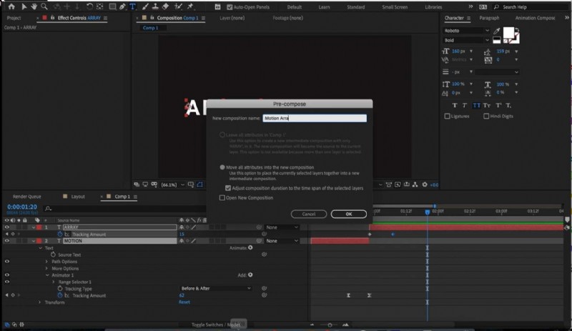This screenshot has height=331, width=572.
Task: Open the Roboto font family dropdown
Action: point(466,31)
